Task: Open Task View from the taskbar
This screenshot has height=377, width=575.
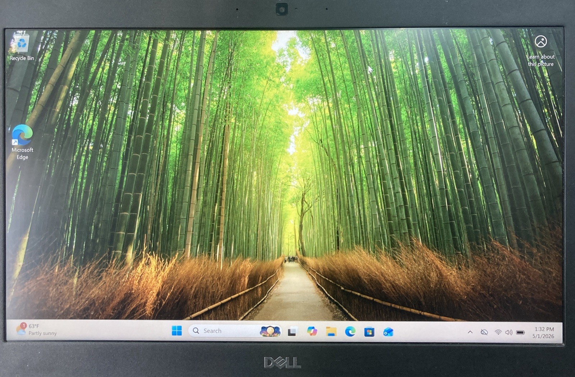Action: point(292,332)
